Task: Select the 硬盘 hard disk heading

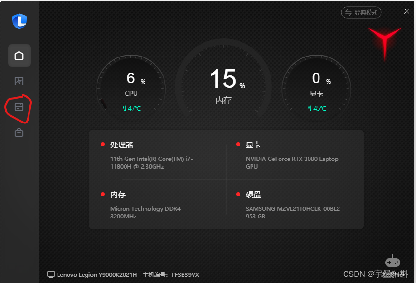Action: coord(253,194)
